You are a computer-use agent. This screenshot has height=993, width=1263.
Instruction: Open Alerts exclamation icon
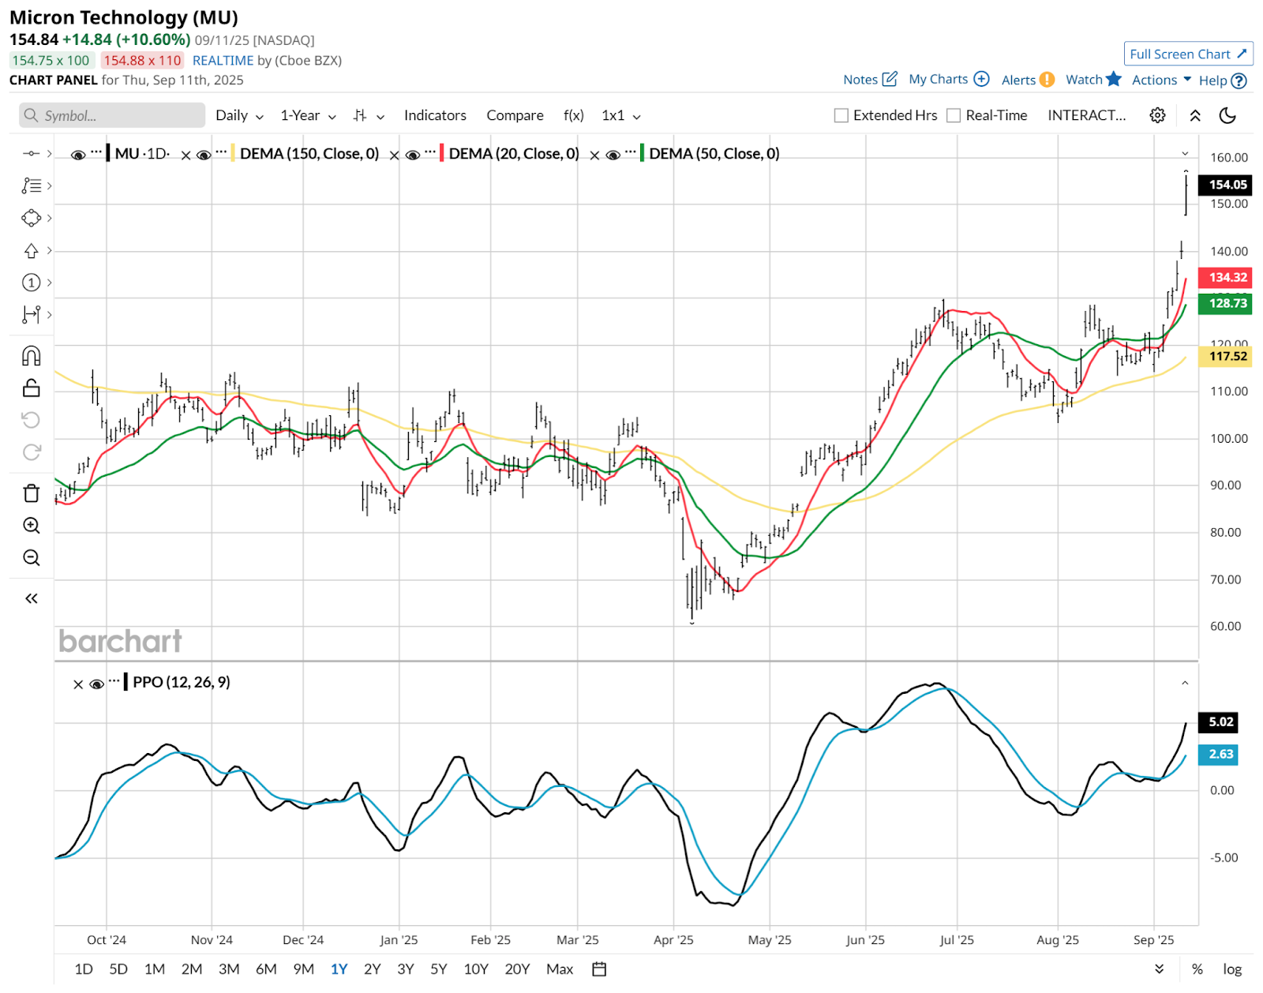1047,80
